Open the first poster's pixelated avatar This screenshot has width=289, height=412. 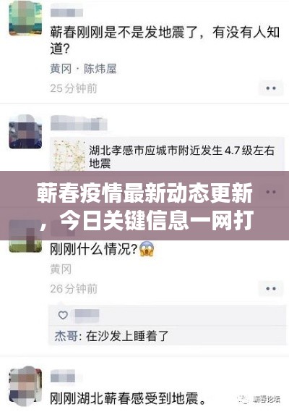[25, 18]
